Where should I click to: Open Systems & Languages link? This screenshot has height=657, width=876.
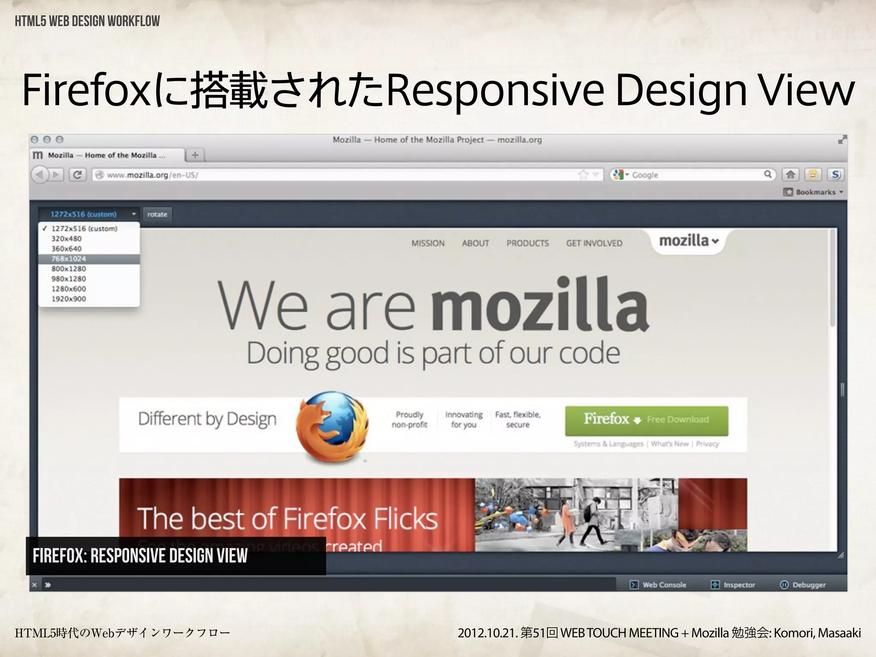(x=608, y=444)
